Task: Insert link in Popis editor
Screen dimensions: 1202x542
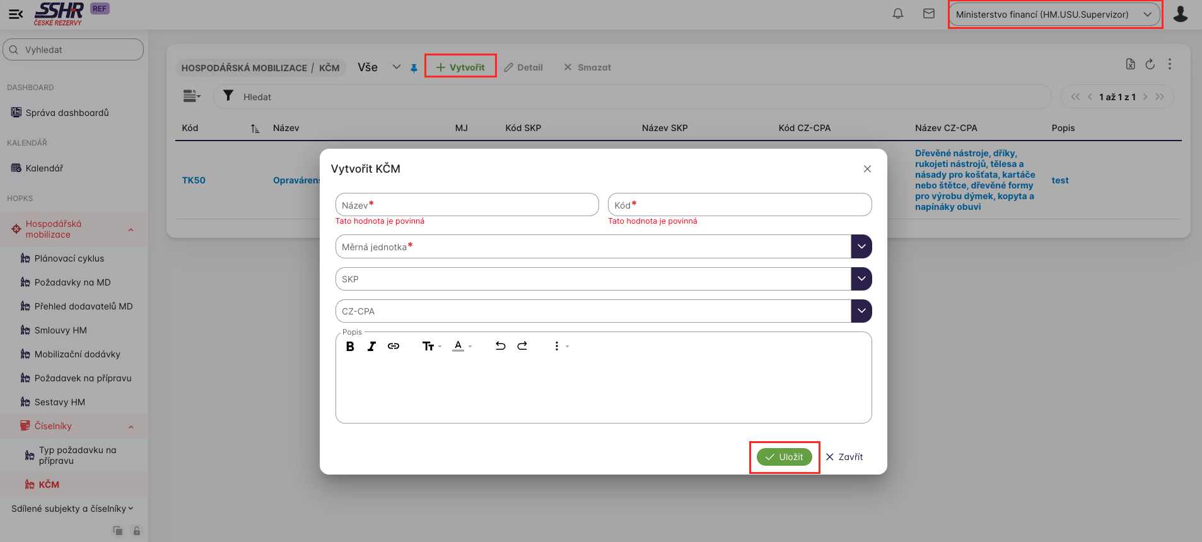Action: 394,346
